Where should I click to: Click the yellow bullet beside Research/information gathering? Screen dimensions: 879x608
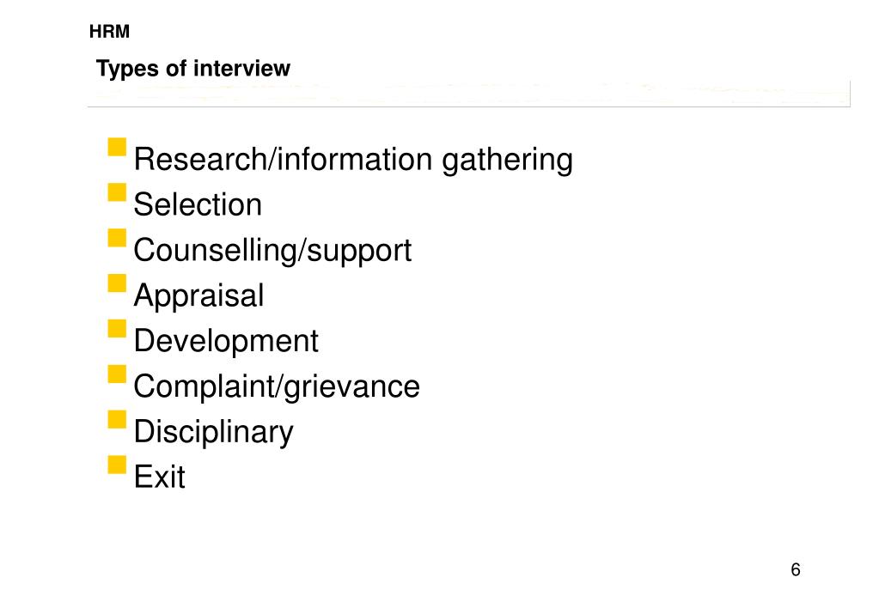click(117, 147)
